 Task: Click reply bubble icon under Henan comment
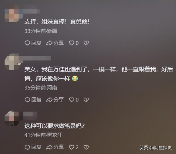27,100
